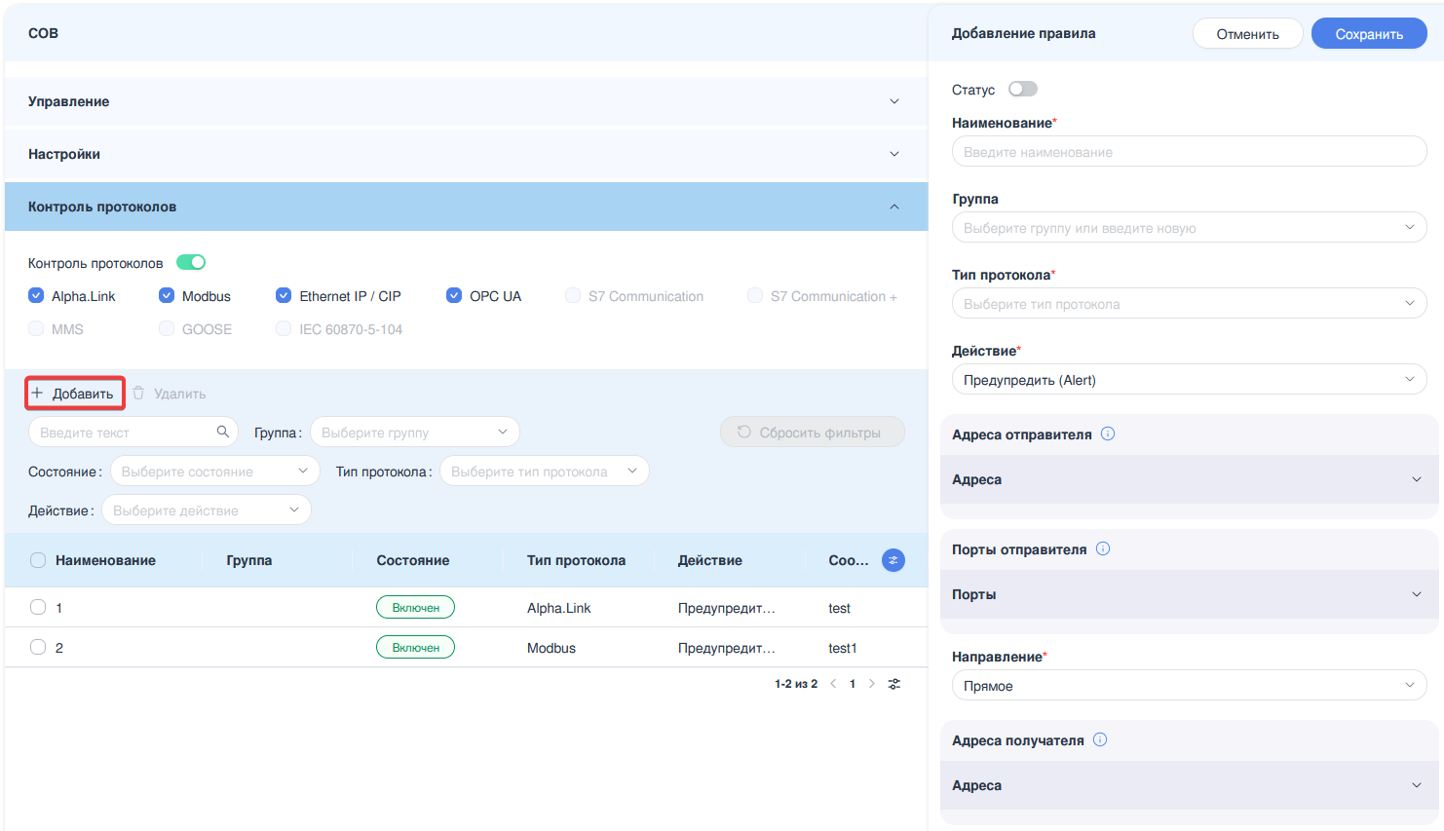Image resolution: width=1444 pixels, height=831 pixels.
Task: Open the Тип протокола dropdown in rule form
Action: tap(1189, 304)
